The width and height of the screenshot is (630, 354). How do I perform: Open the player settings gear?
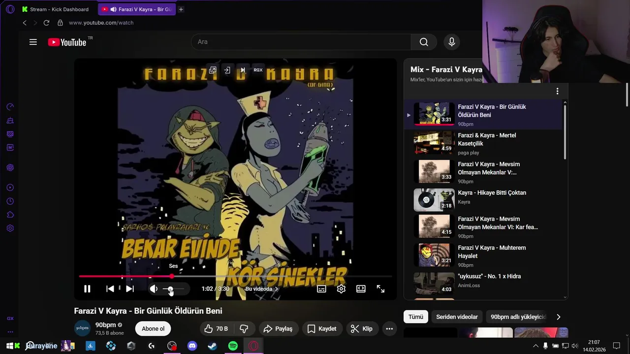pos(341,289)
